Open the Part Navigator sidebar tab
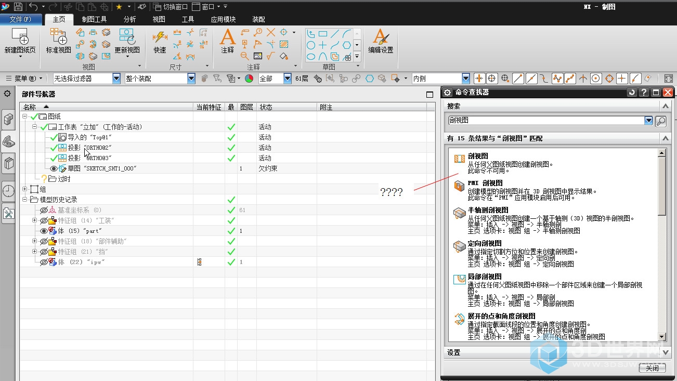The width and height of the screenshot is (677, 381). click(x=9, y=140)
